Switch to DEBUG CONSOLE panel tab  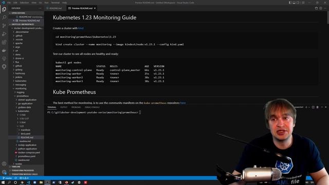tap(92, 107)
